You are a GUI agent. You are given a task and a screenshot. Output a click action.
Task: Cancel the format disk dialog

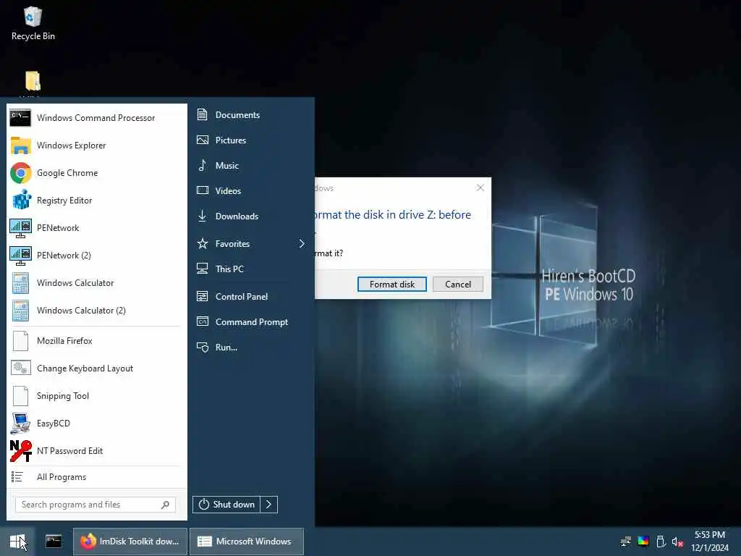click(458, 284)
